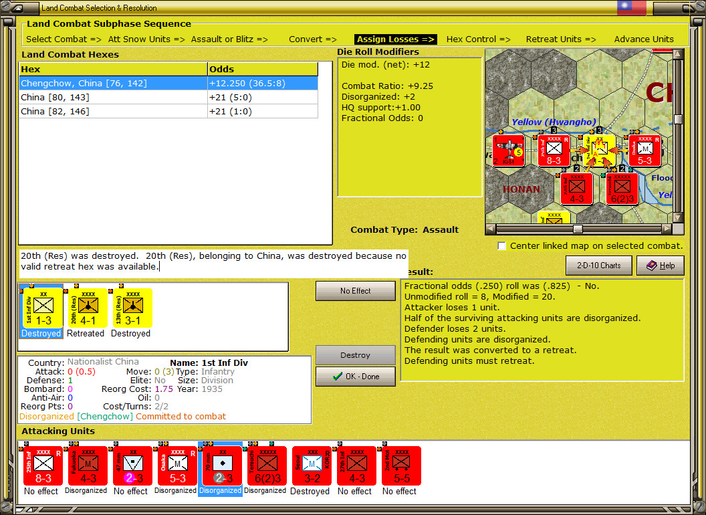
Task: Click the OK - Done button
Action: 355,377
